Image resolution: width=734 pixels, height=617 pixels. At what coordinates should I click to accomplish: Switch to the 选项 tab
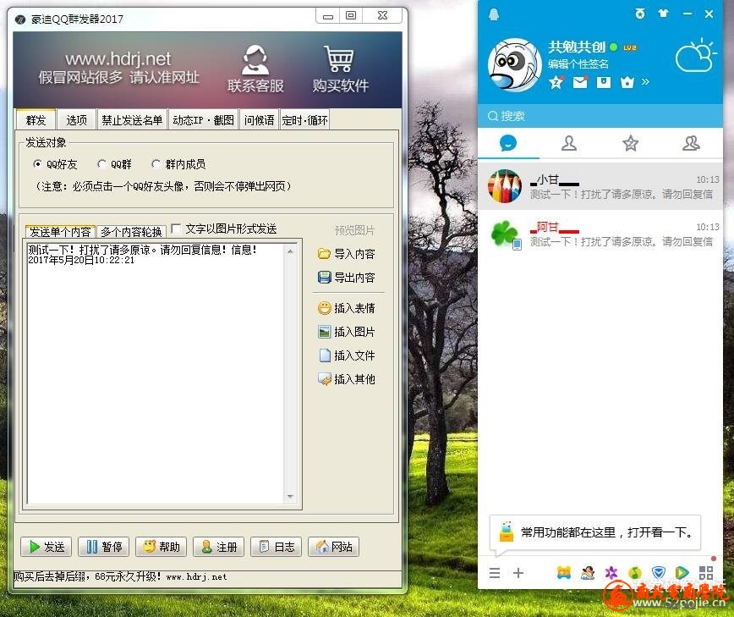pyautogui.click(x=76, y=120)
